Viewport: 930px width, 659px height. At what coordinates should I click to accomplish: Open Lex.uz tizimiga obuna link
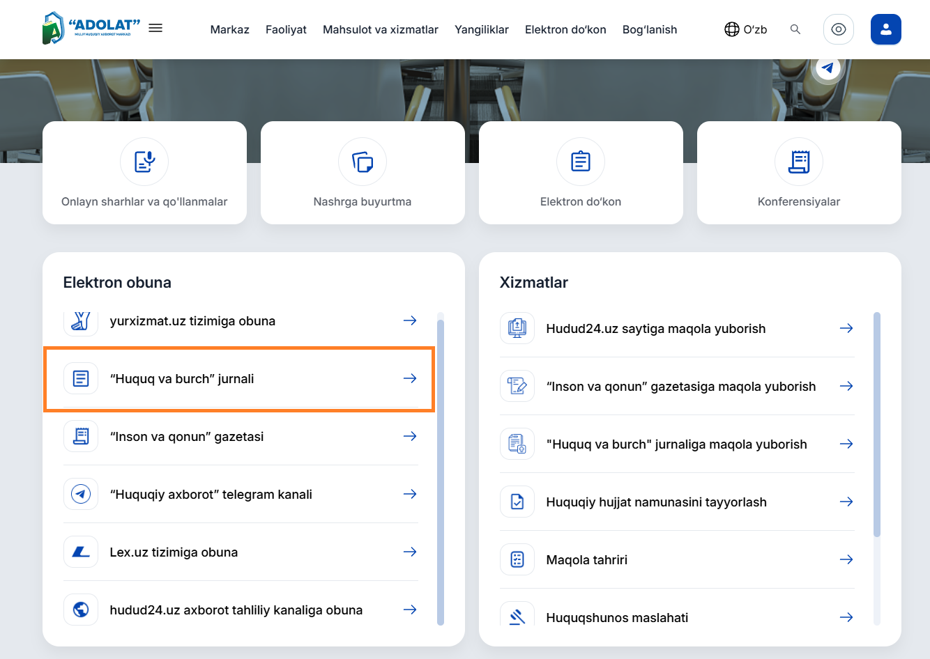[x=174, y=552]
